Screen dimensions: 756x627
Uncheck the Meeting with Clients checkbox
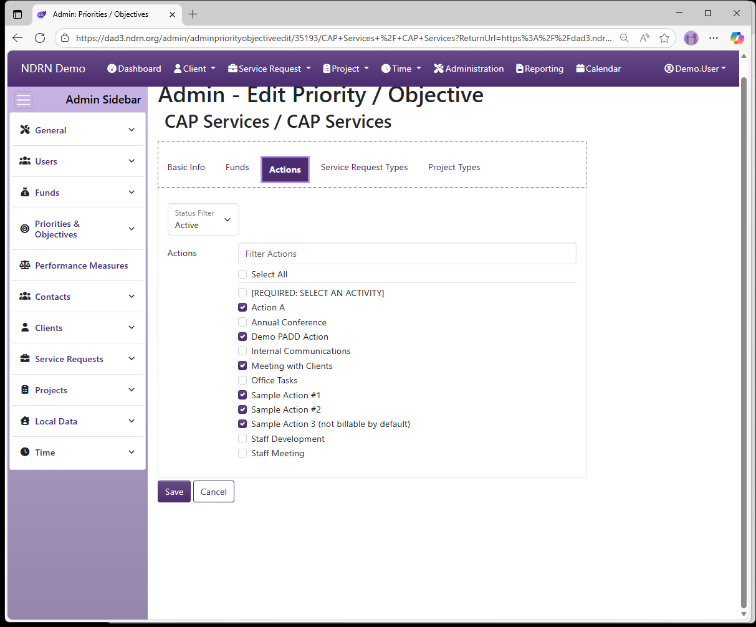242,366
